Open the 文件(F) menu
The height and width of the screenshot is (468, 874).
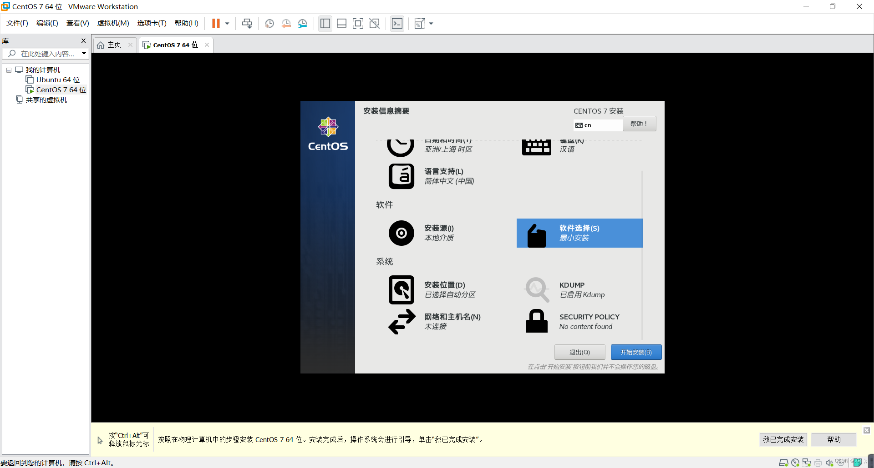pos(17,23)
